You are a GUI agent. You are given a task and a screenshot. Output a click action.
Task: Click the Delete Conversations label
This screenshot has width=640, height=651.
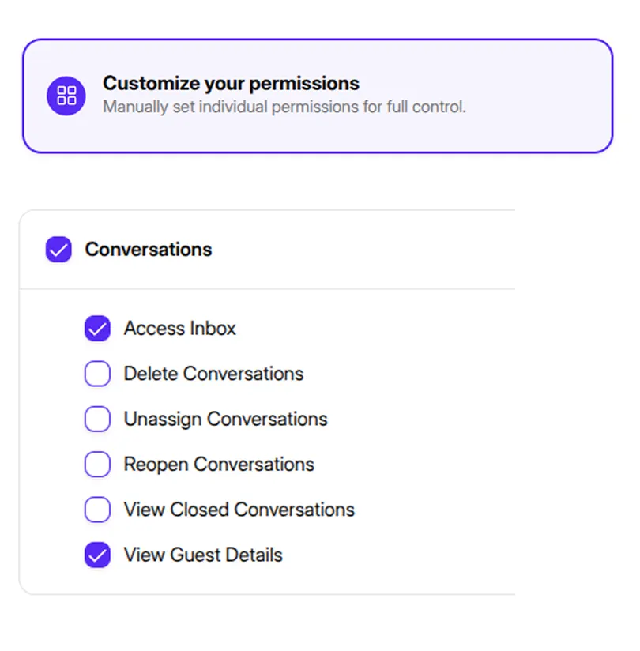[213, 373]
